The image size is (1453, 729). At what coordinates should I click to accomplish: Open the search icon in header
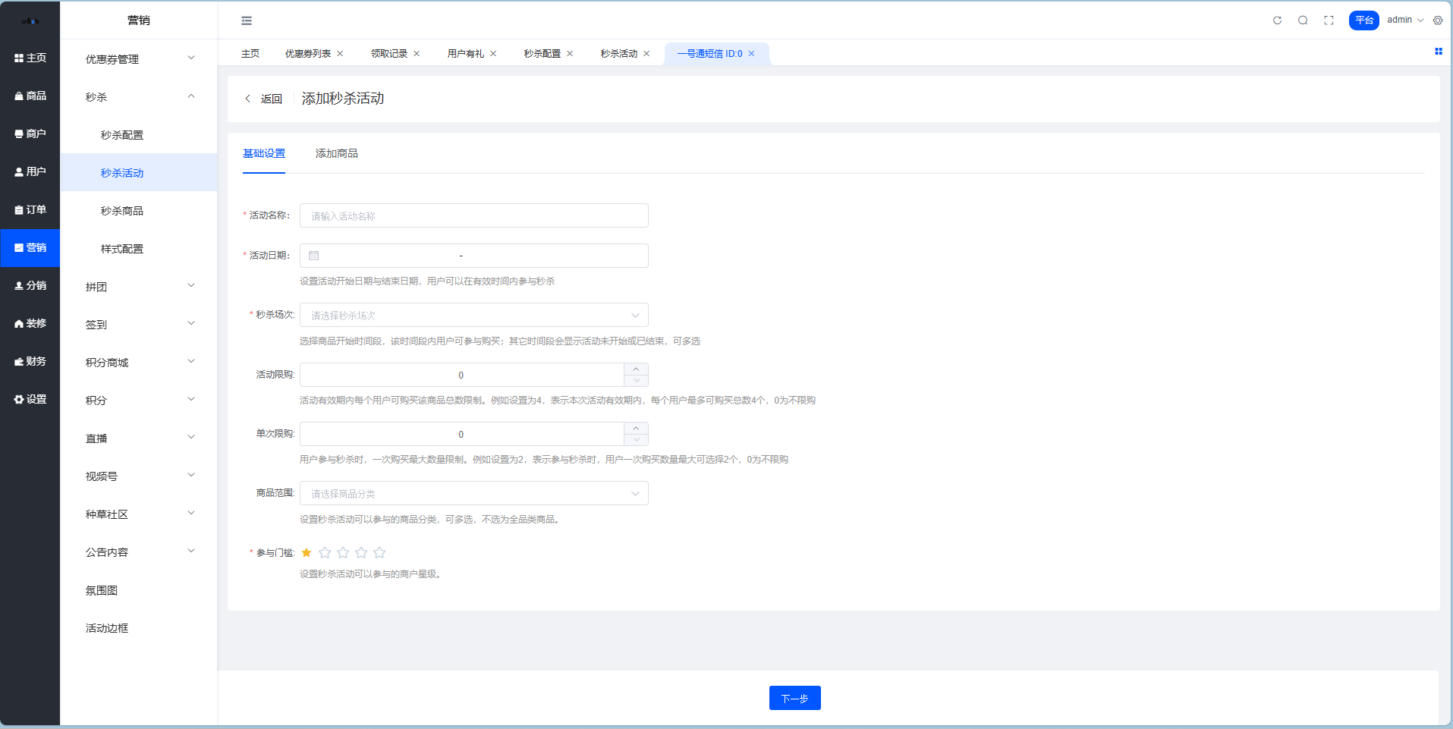[x=1303, y=20]
